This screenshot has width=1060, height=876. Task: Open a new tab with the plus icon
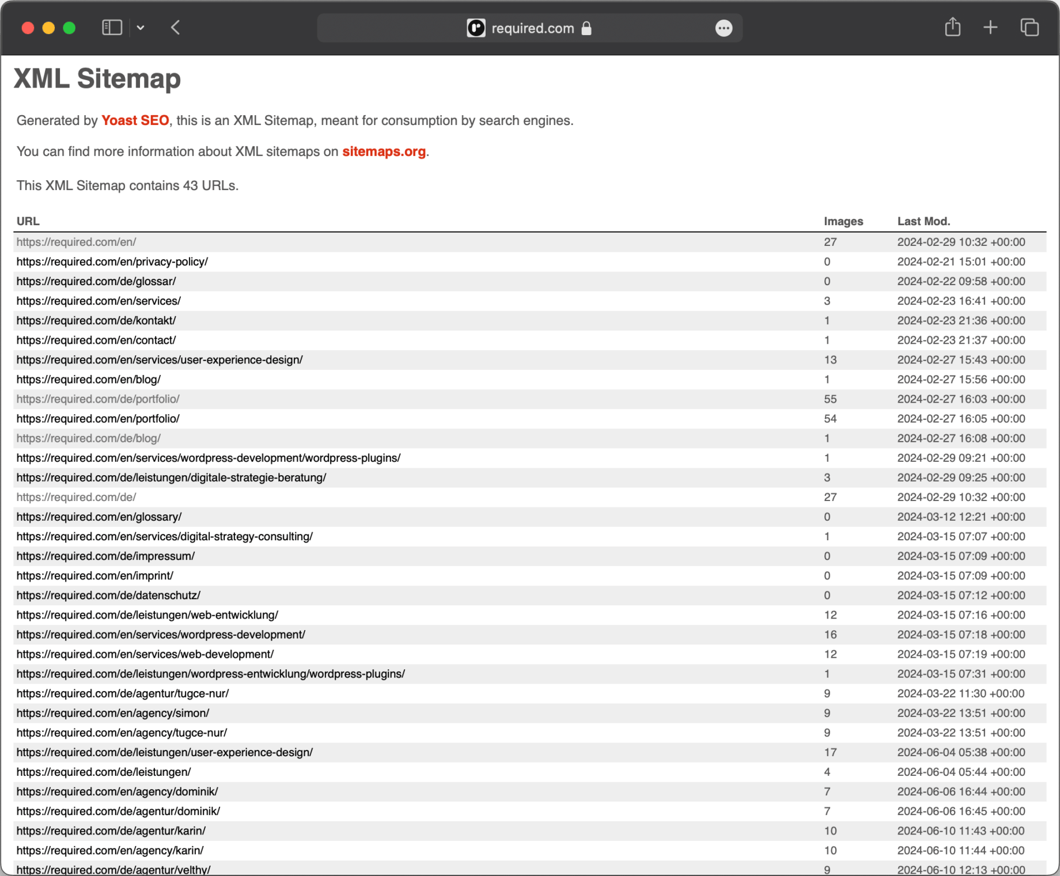(991, 27)
